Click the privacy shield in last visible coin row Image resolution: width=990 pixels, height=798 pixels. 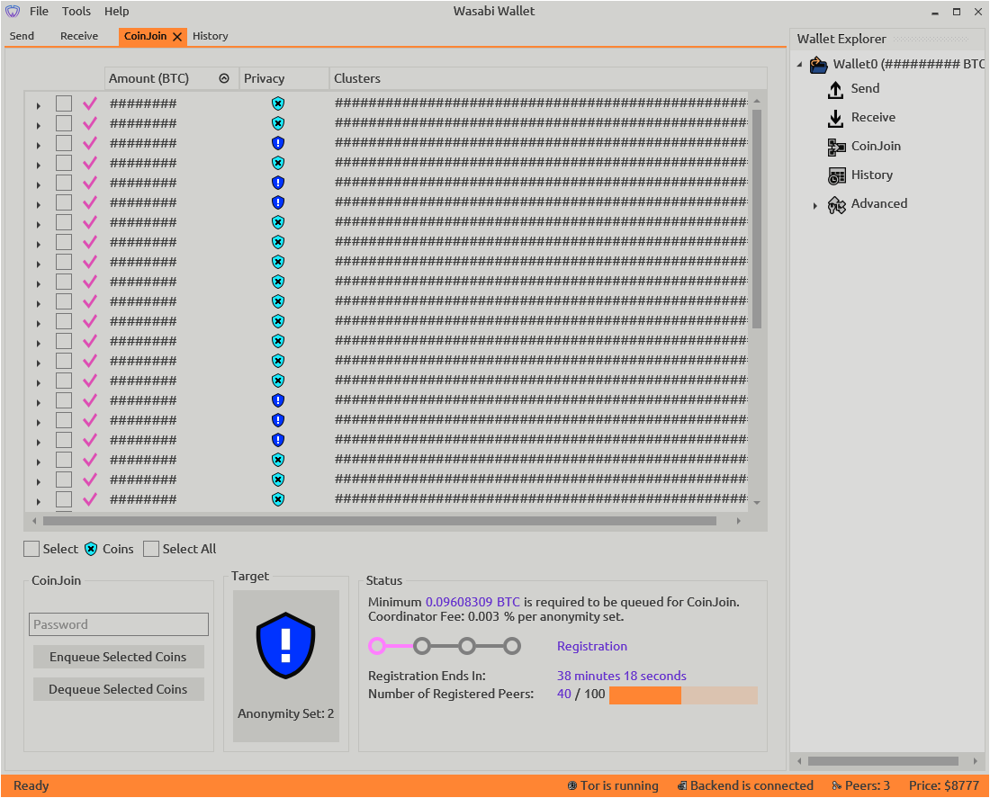point(278,499)
